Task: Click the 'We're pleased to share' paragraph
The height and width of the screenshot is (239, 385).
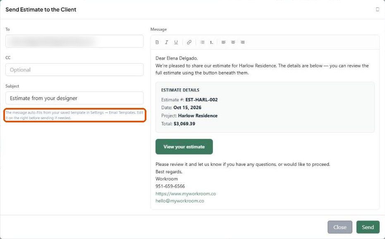Action: tap(262, 69)
